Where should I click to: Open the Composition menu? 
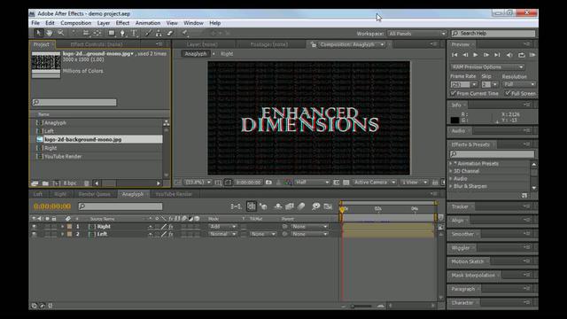(x=76, y=23)
